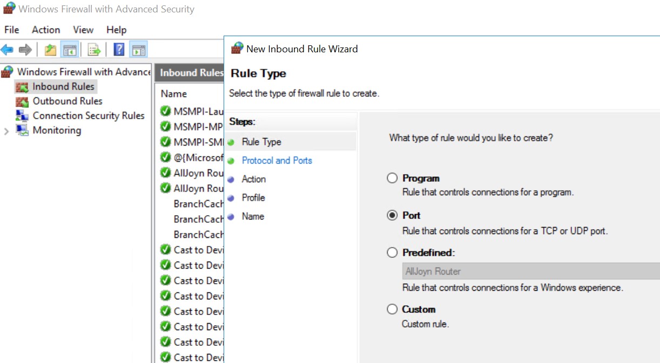The height and width of the screenshot is (363, 660).
Task: Click the Outbound Rules brick wall icon
Action: click(x=22, y=101)
